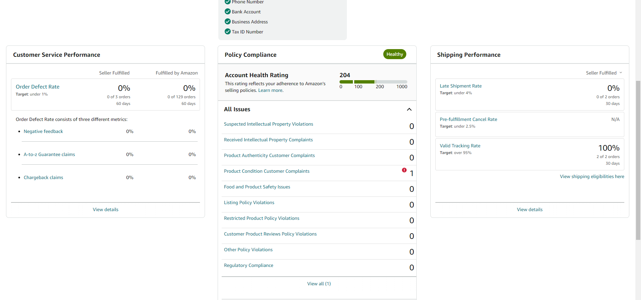Collapse the All Issues section chevron
The image size is (641, 300).
click(x=409, y=109)
